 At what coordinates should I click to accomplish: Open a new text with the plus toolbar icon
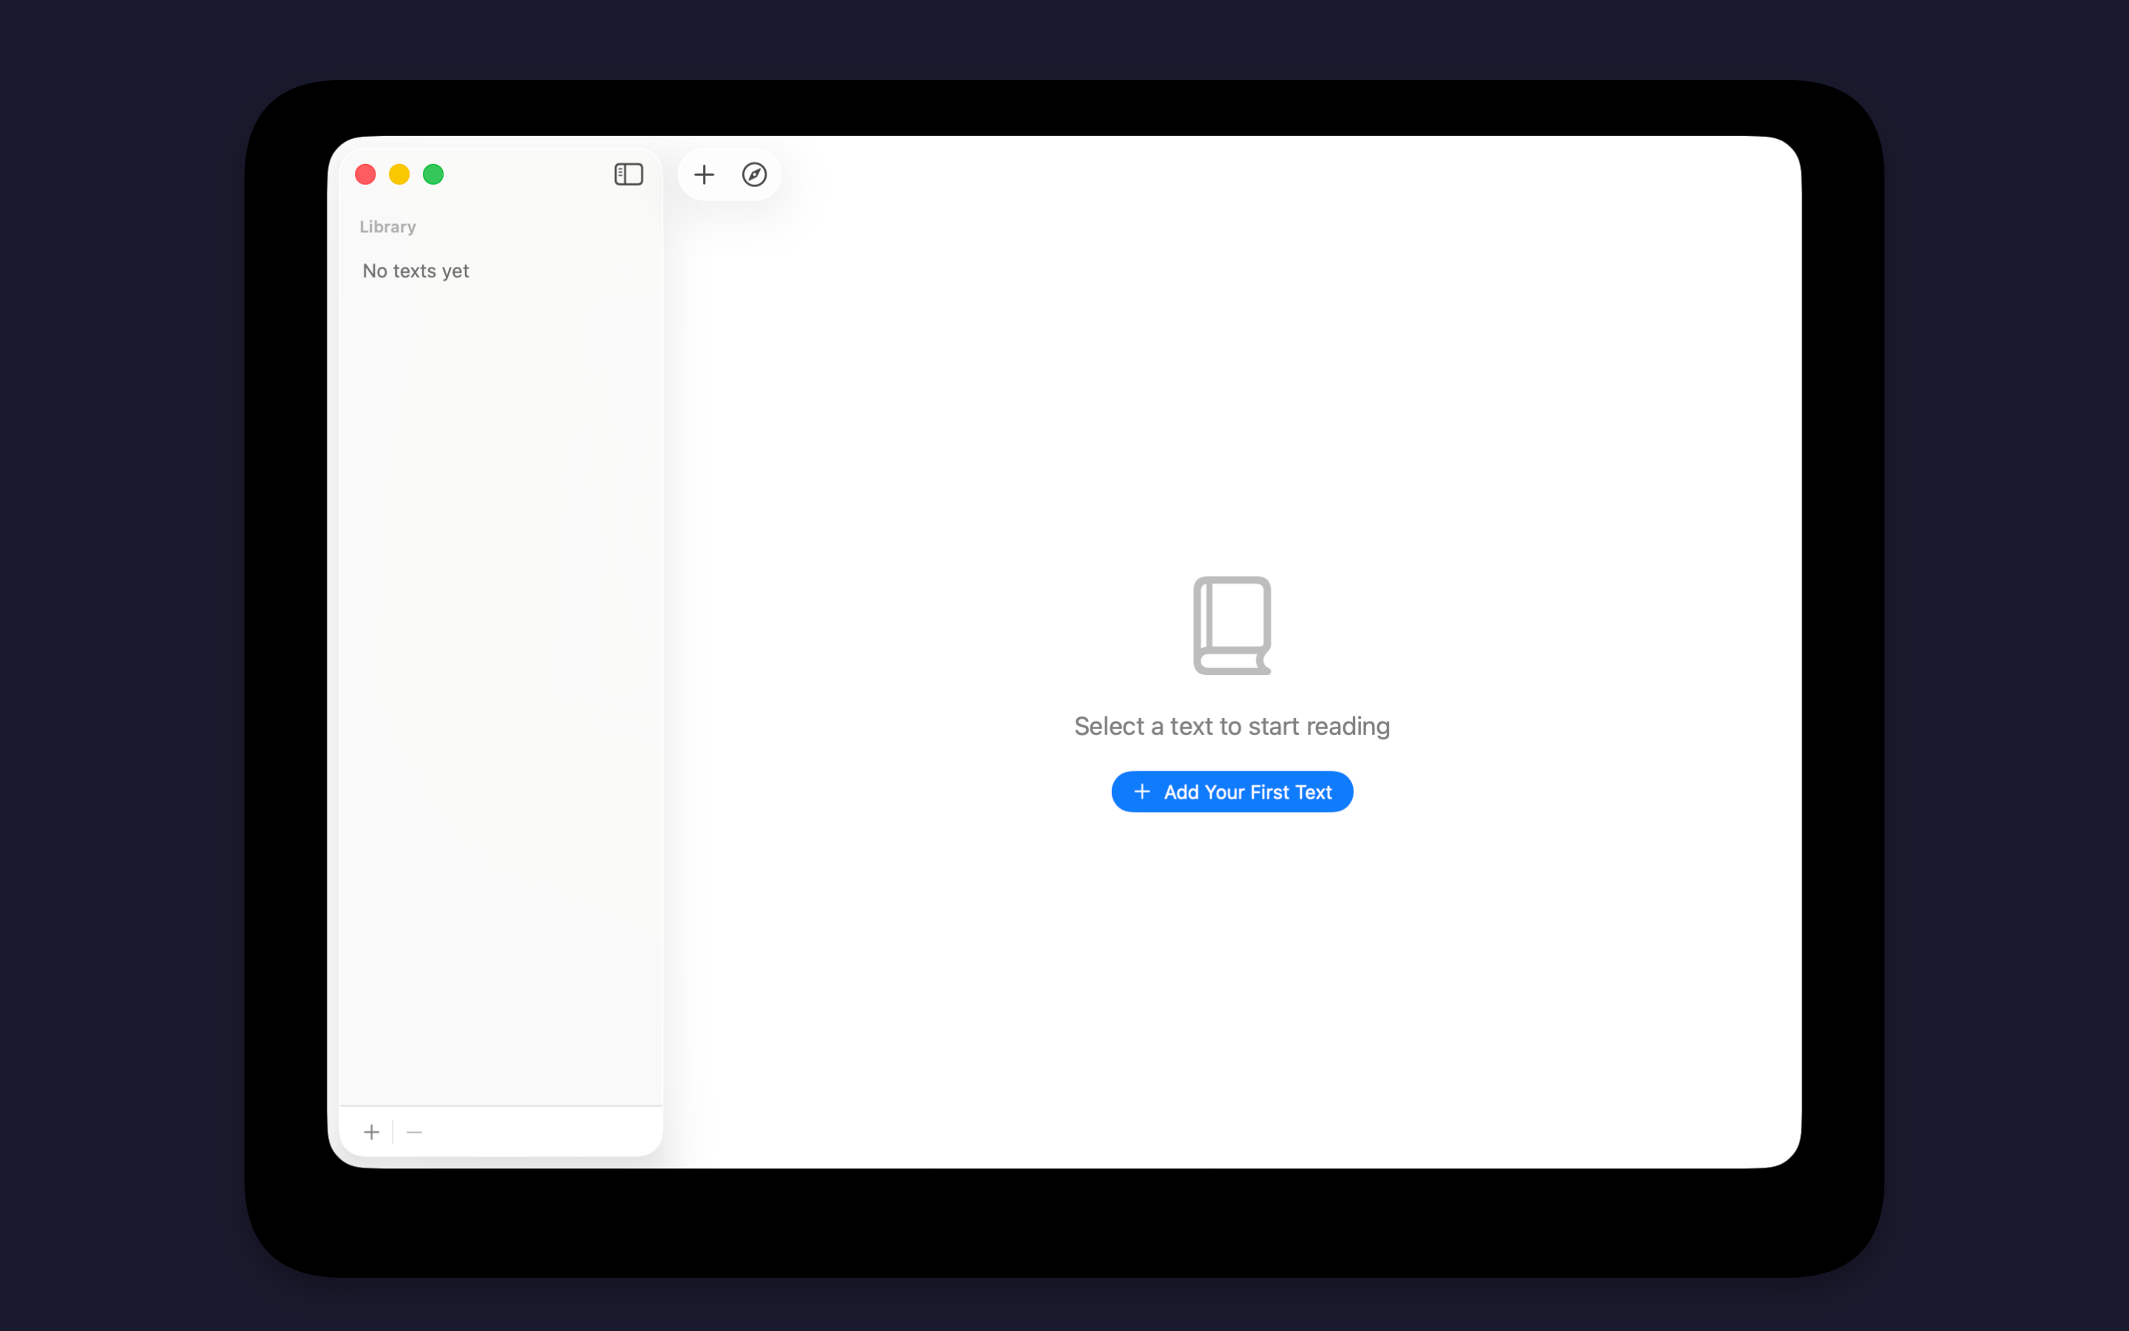click(704, 175)
